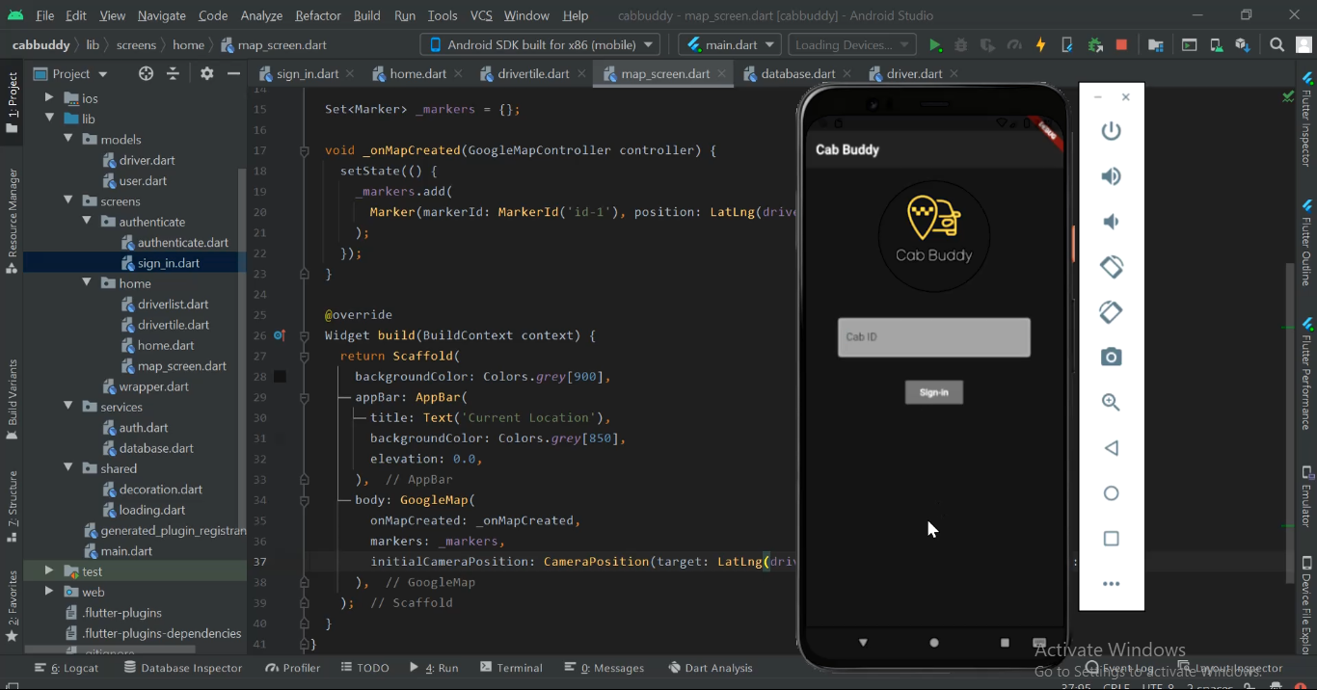Toggle Flutter Performance right panel

(x=1306, y=374)
